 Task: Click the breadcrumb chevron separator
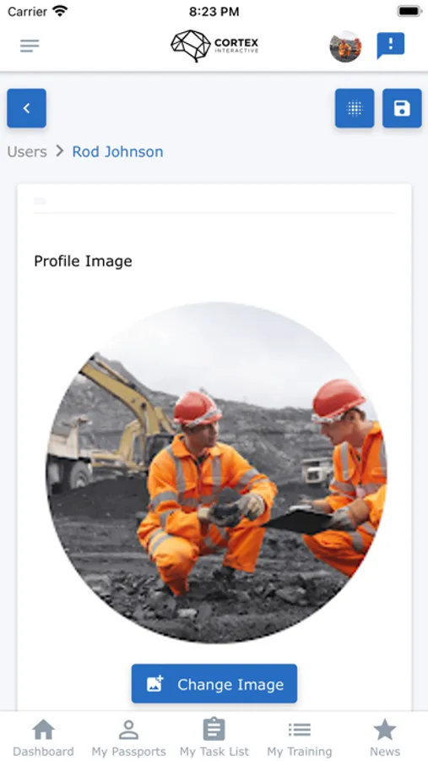tap(60, 151)
